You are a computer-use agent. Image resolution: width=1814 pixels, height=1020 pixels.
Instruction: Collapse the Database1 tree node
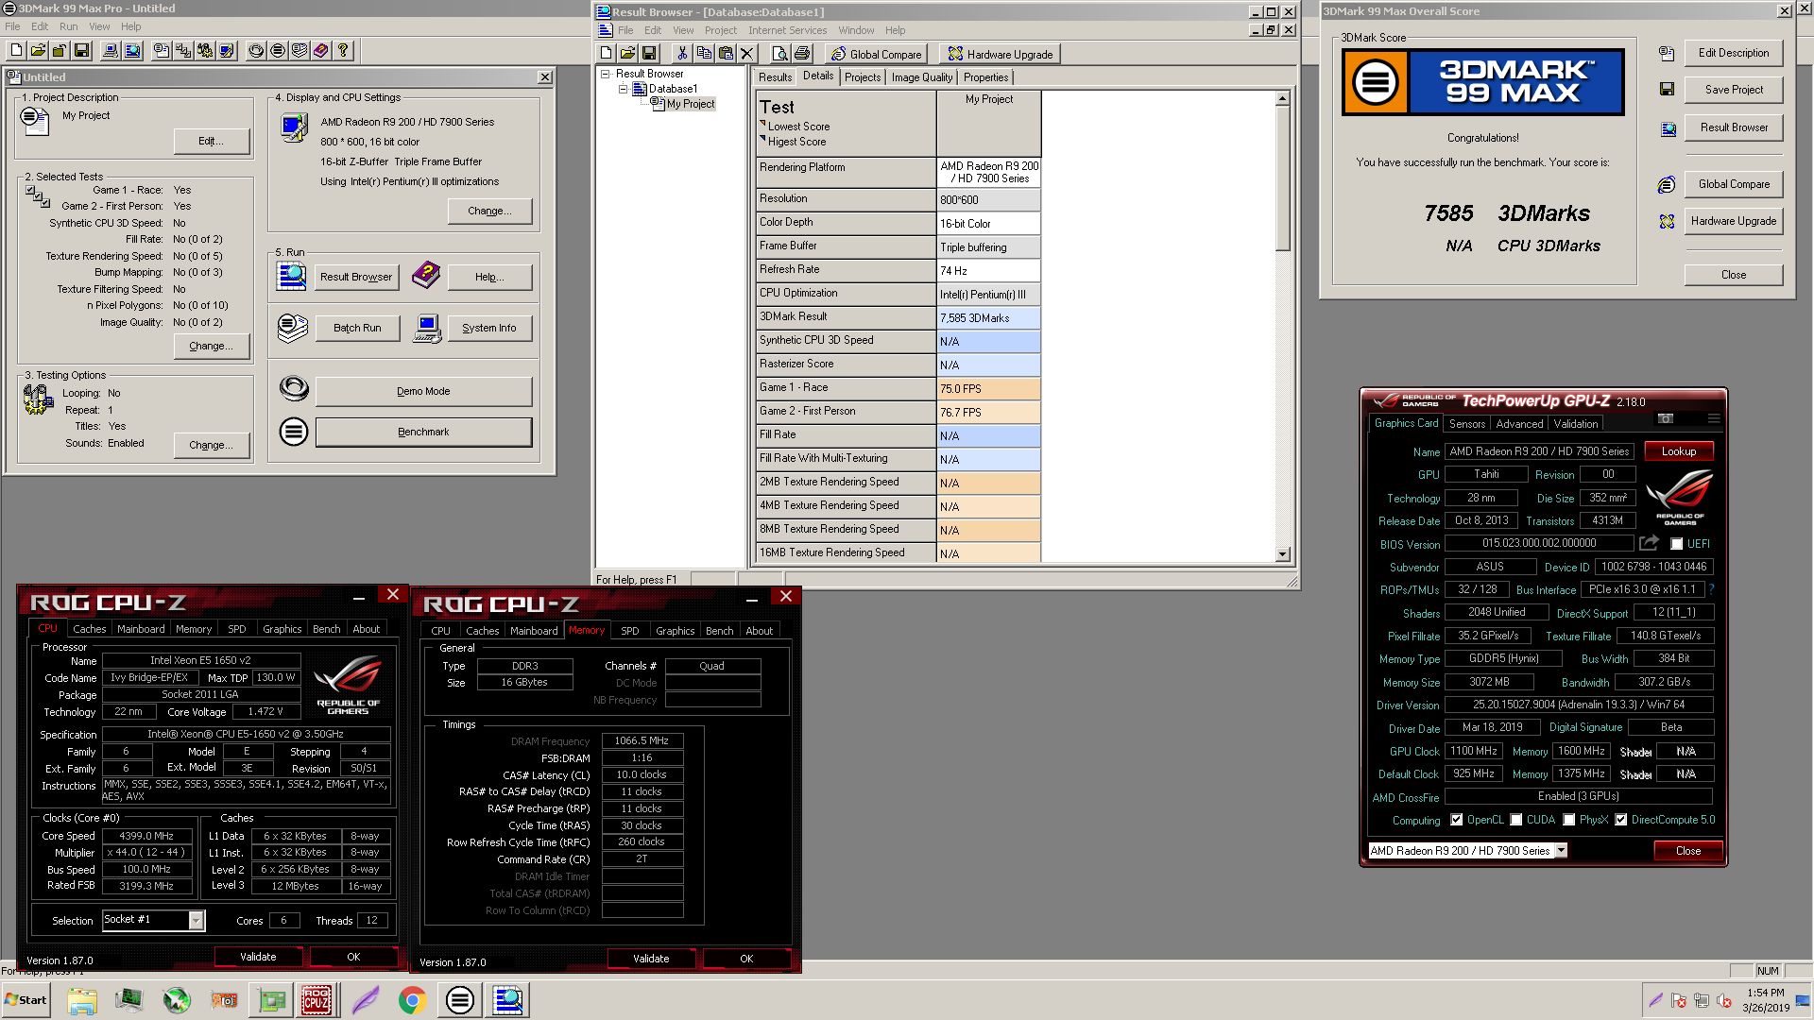623,89
